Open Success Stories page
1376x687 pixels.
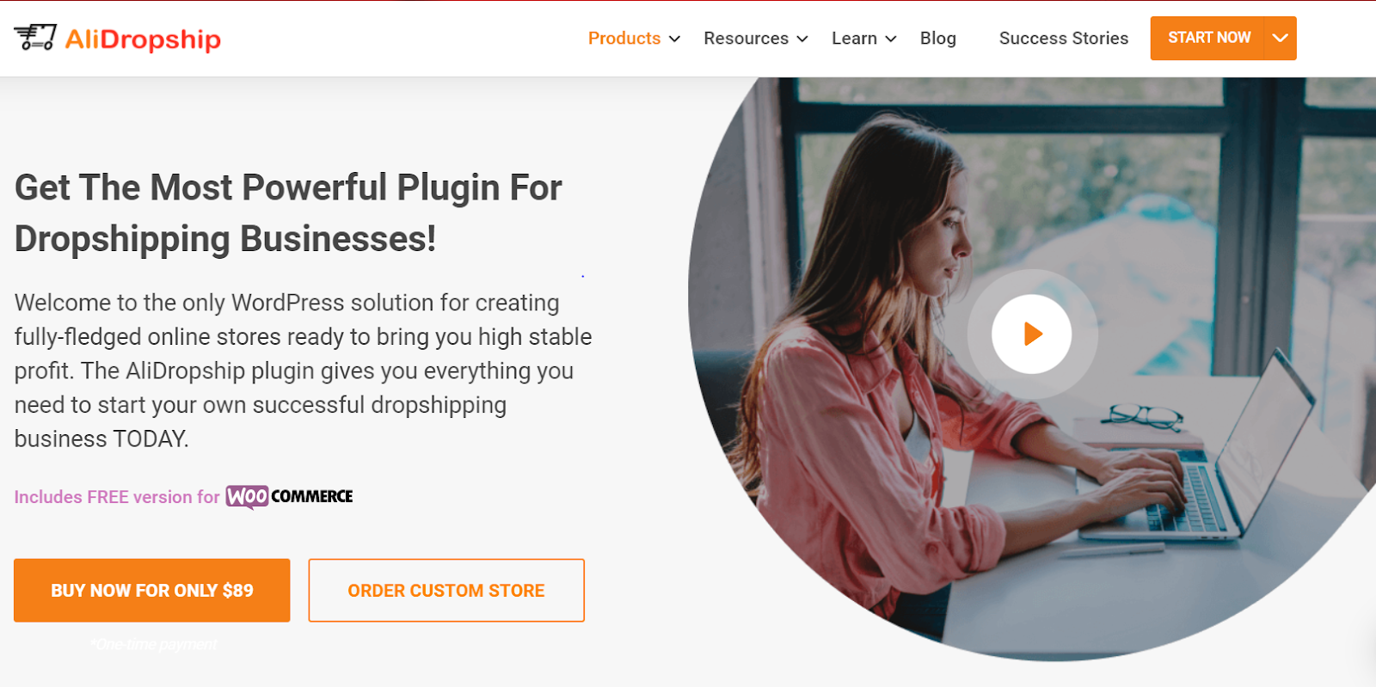tap(1064, 39)
